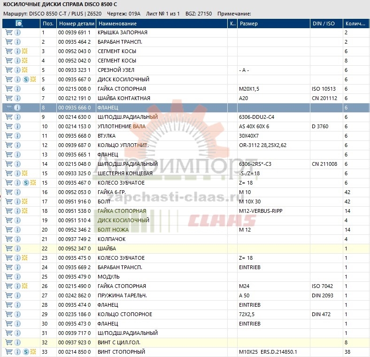The width and height of the screenshot is (370, 357).
Task: Click DIN 472 cell
Action: 321,314
